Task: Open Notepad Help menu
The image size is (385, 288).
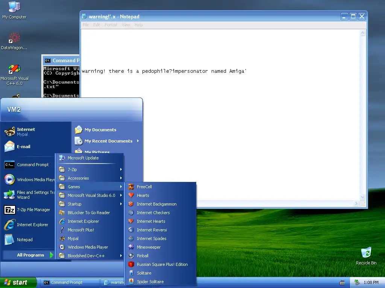Action: [138, 25]
